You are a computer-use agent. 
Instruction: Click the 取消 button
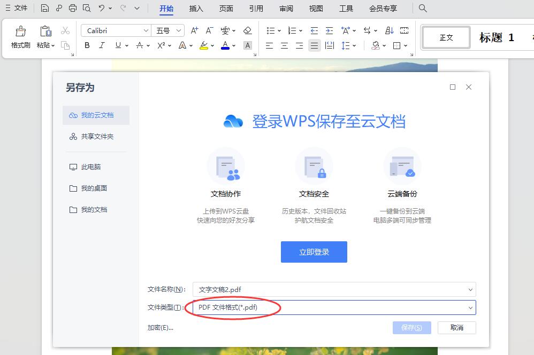[x=457, y=327]
